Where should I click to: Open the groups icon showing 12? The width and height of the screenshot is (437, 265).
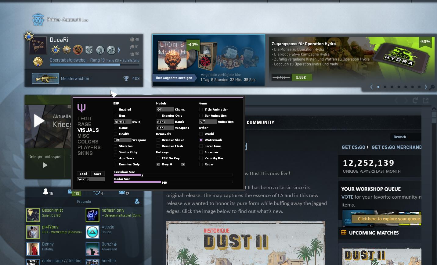point(122,193)
